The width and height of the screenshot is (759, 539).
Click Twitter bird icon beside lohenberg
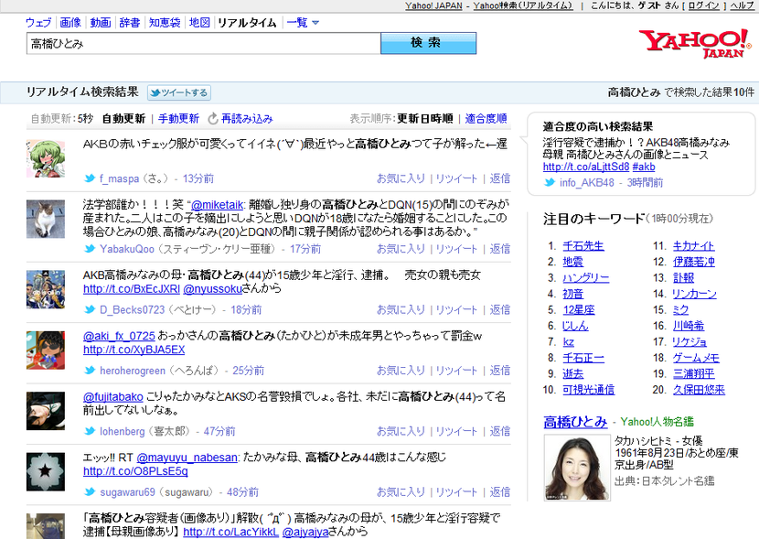(90, 431)
